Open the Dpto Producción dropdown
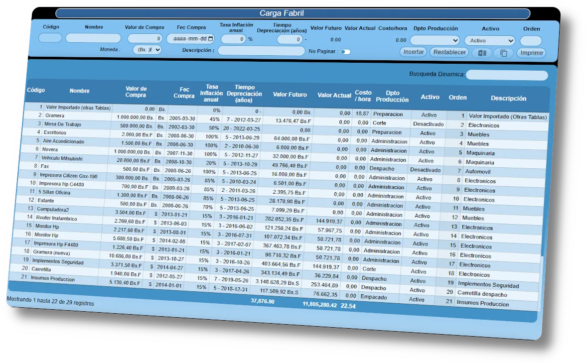The image size is (587, 363). [435, 40]
